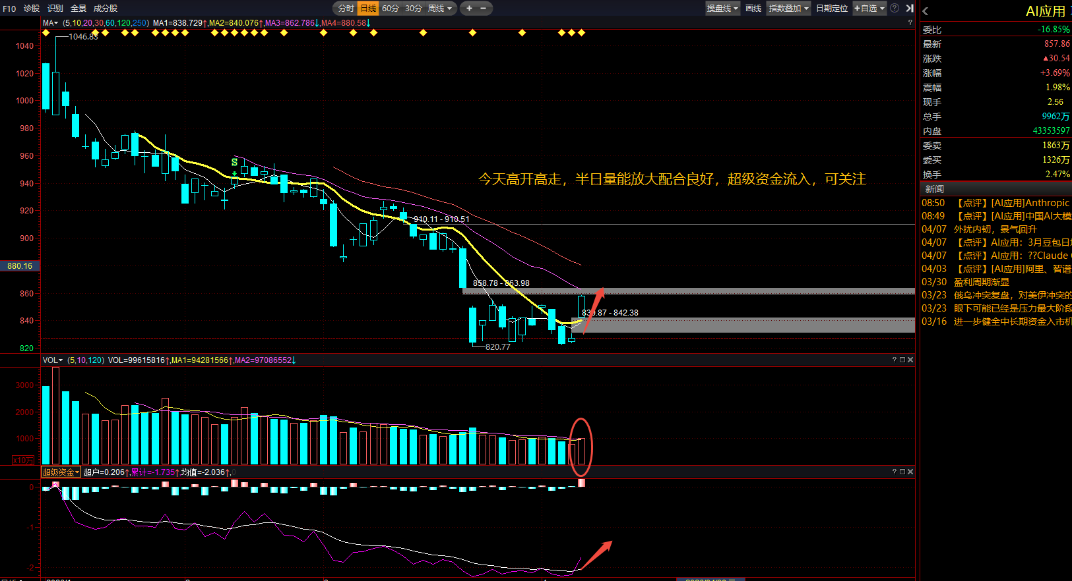Maximize the VOL indicator panel
The image size is (1072, 581).
pos(902,360)
